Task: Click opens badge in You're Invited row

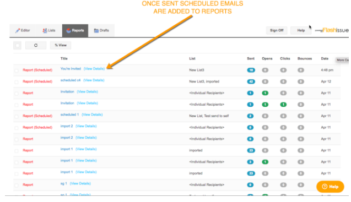Action: pos(265,70)
